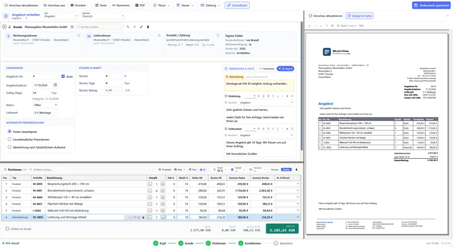Edit the customer with the pencil icon

[141, 27]
